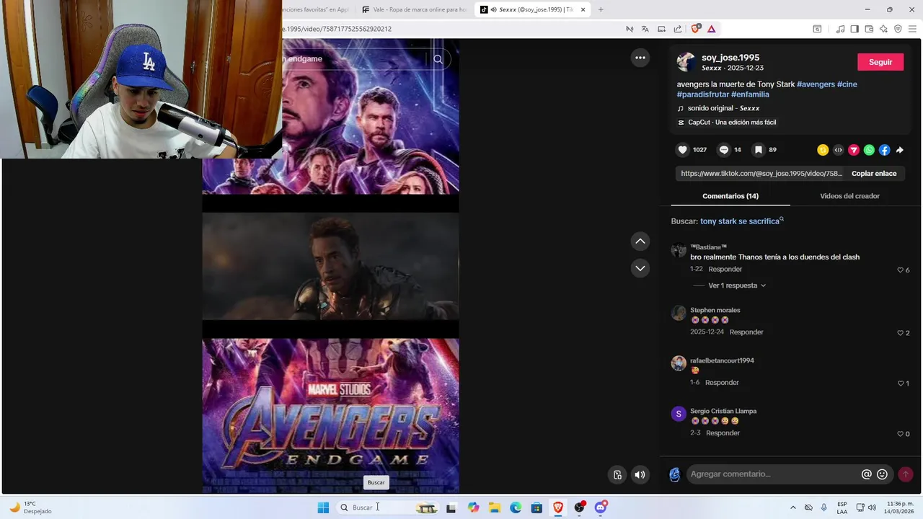Click the #paradisfrutar hashtag

702,94
